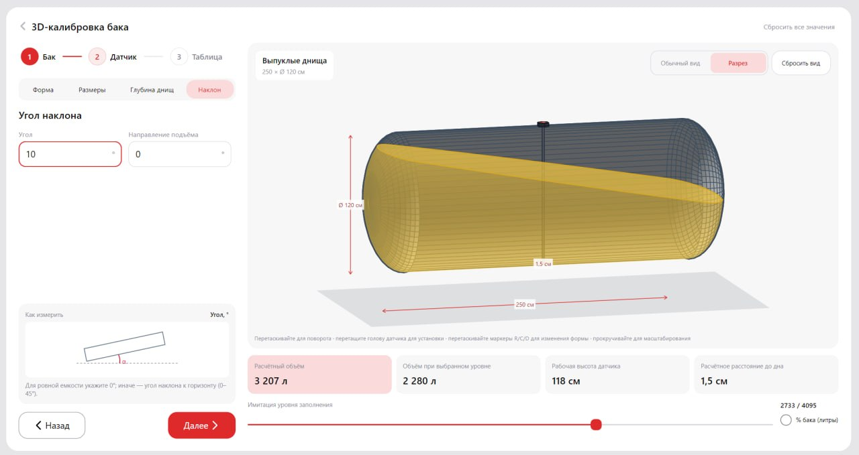The height and width of the screenshot is (455, 859).
Task: Select the Рабочая высота датчика card
Action: click(617, 375)
